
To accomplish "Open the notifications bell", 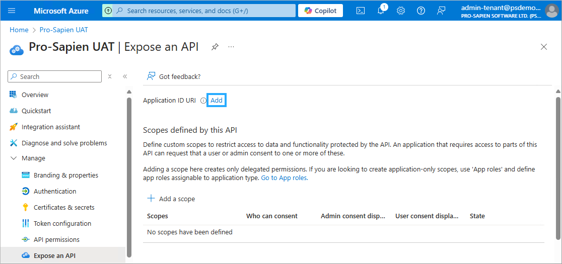I will [x=381, y=11].
